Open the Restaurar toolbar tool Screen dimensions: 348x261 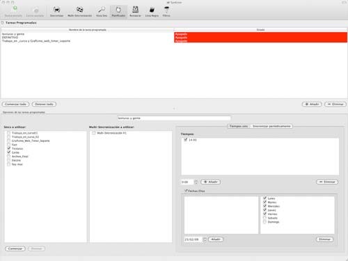135,11
